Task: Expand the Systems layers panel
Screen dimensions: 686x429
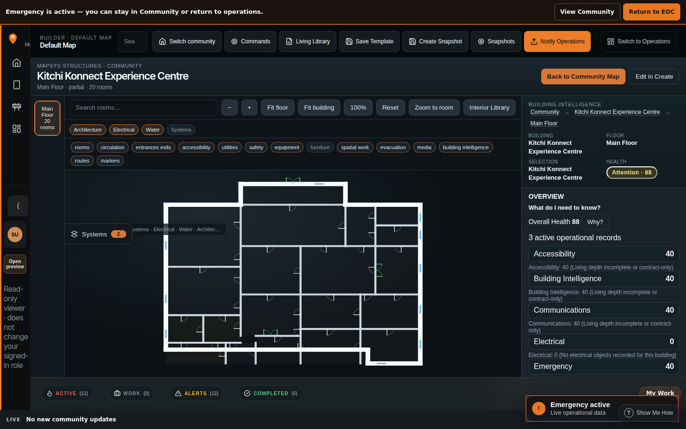Action: pos(99,234)
